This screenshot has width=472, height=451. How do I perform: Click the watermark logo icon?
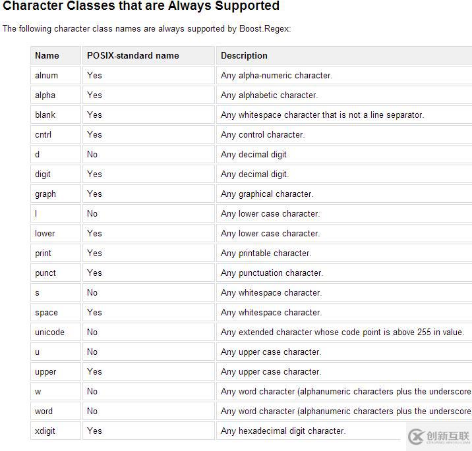click(416, 437)
